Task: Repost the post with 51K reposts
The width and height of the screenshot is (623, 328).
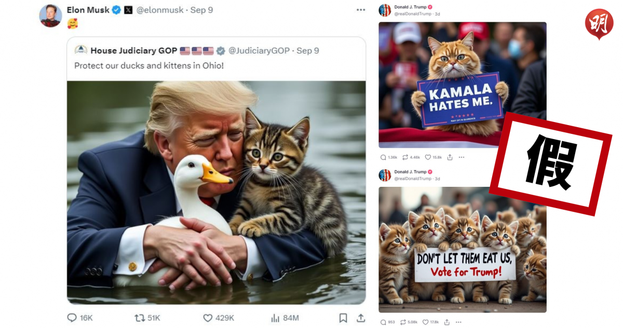Action: (x=140, y=318)
